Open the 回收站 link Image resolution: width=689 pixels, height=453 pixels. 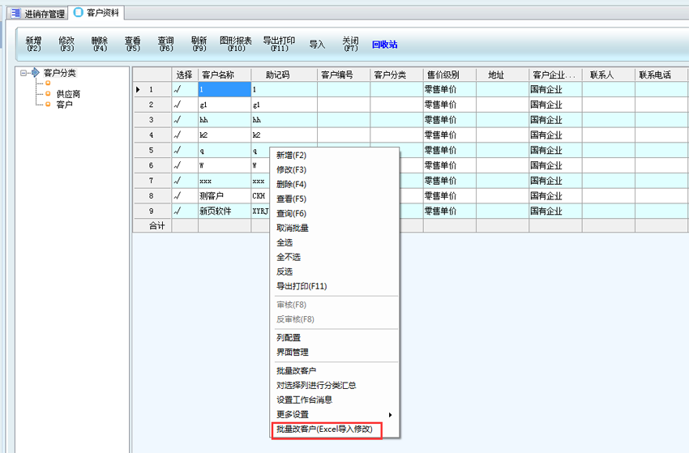pos(384,45)
